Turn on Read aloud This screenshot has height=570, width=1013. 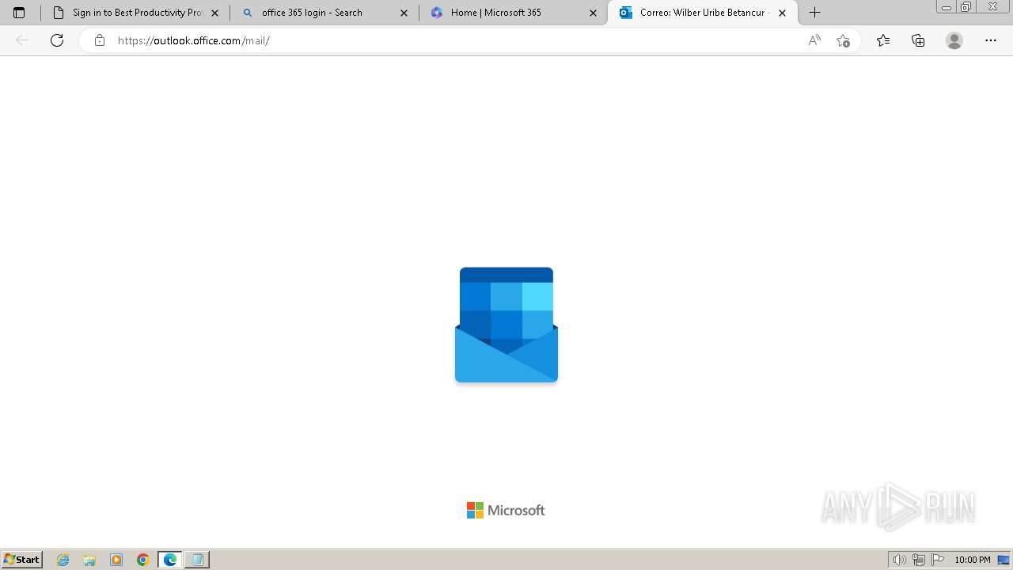(814, 40)
